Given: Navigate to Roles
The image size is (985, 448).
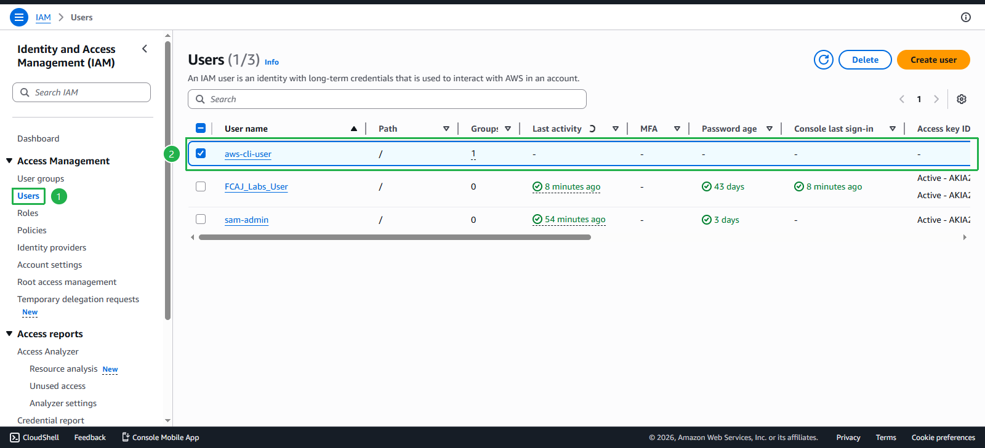Looking at the screenshot, I should click(x=28, y=213).
